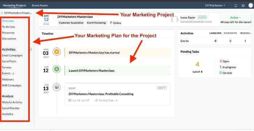Select Overview in the sidebar
The height and width of the screenshot is (131, 254).
[x=8, y=21]
